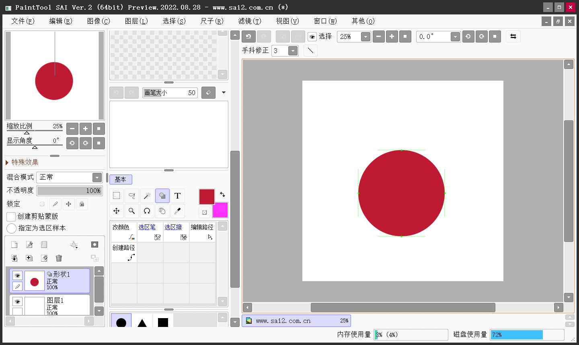Select the move tool
The height and width of the screenshot is (345, 579).
[117, 211]
